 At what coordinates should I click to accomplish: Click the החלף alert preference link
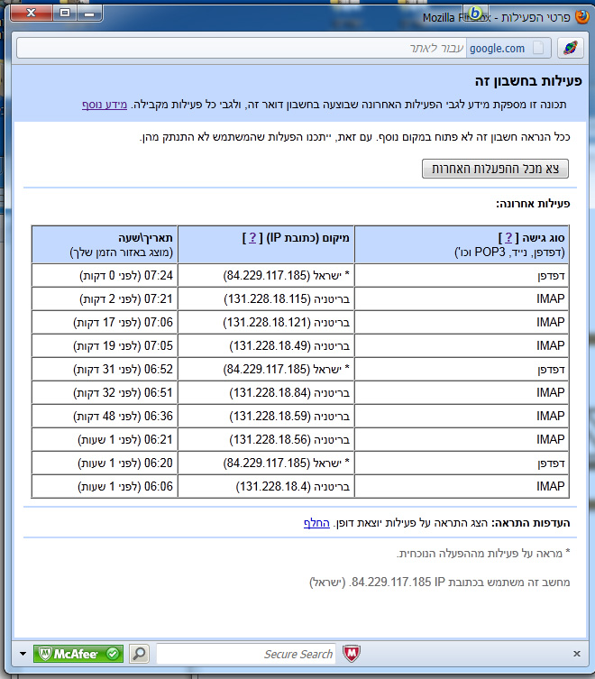tap(316, 523)
